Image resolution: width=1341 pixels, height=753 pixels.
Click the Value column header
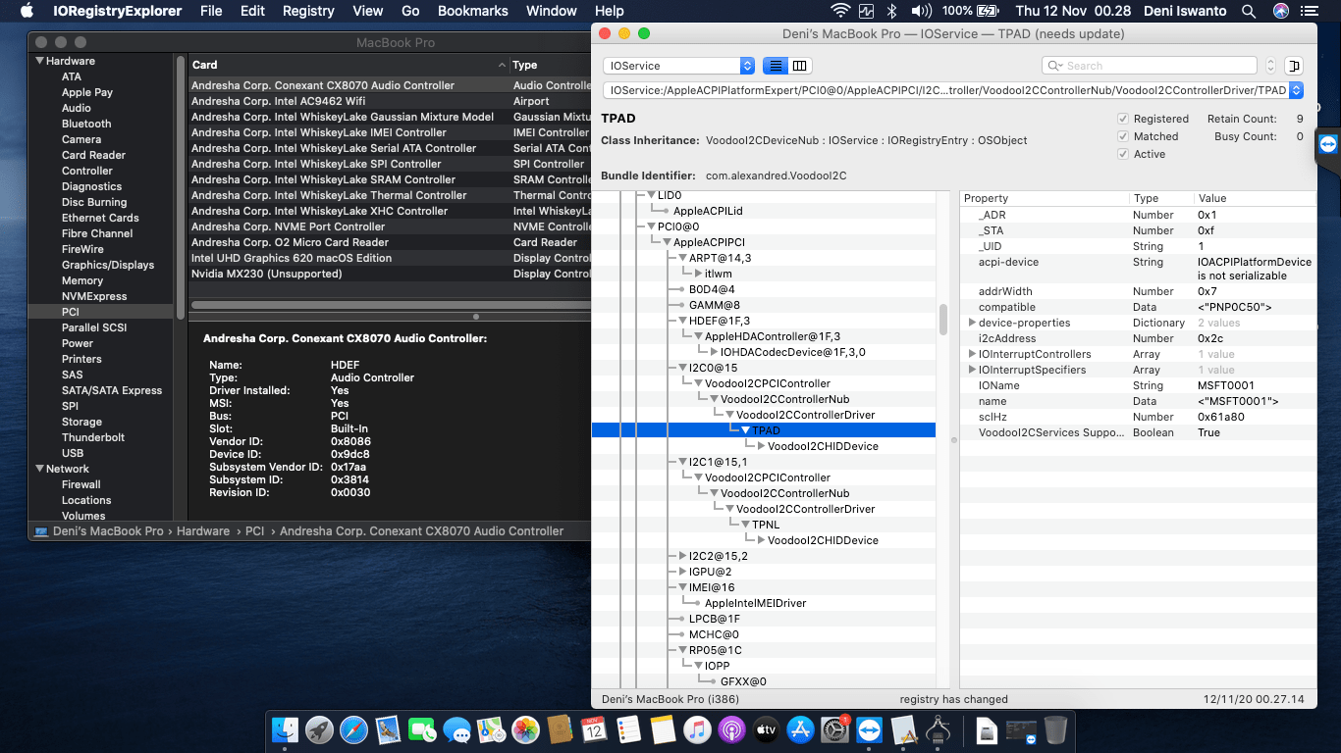[1255, 198]
